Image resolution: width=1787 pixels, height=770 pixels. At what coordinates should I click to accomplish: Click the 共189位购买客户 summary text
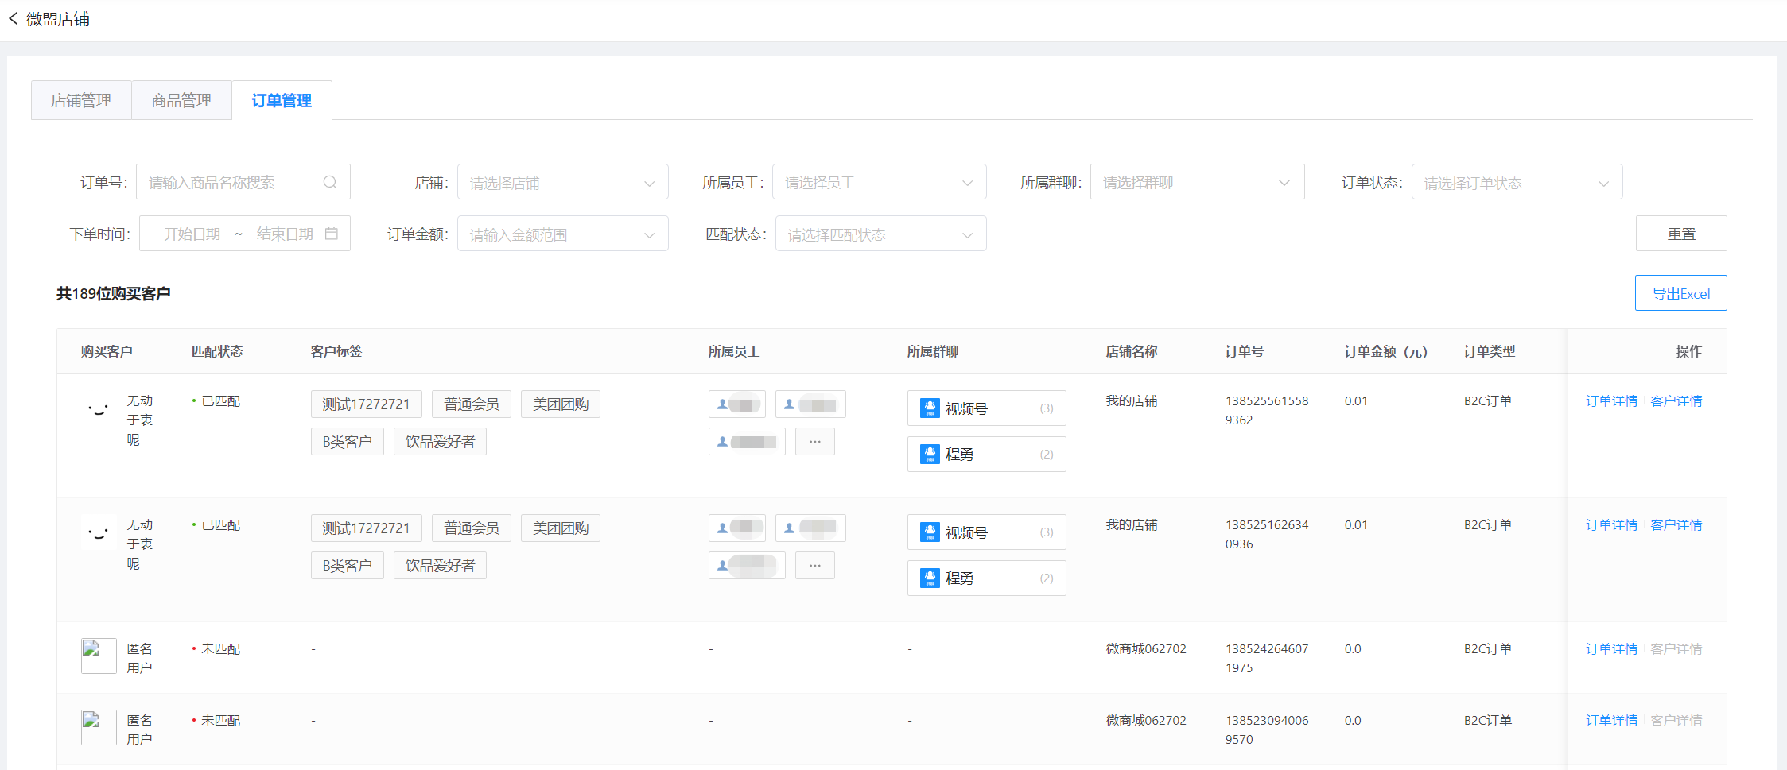pos(114,293)
